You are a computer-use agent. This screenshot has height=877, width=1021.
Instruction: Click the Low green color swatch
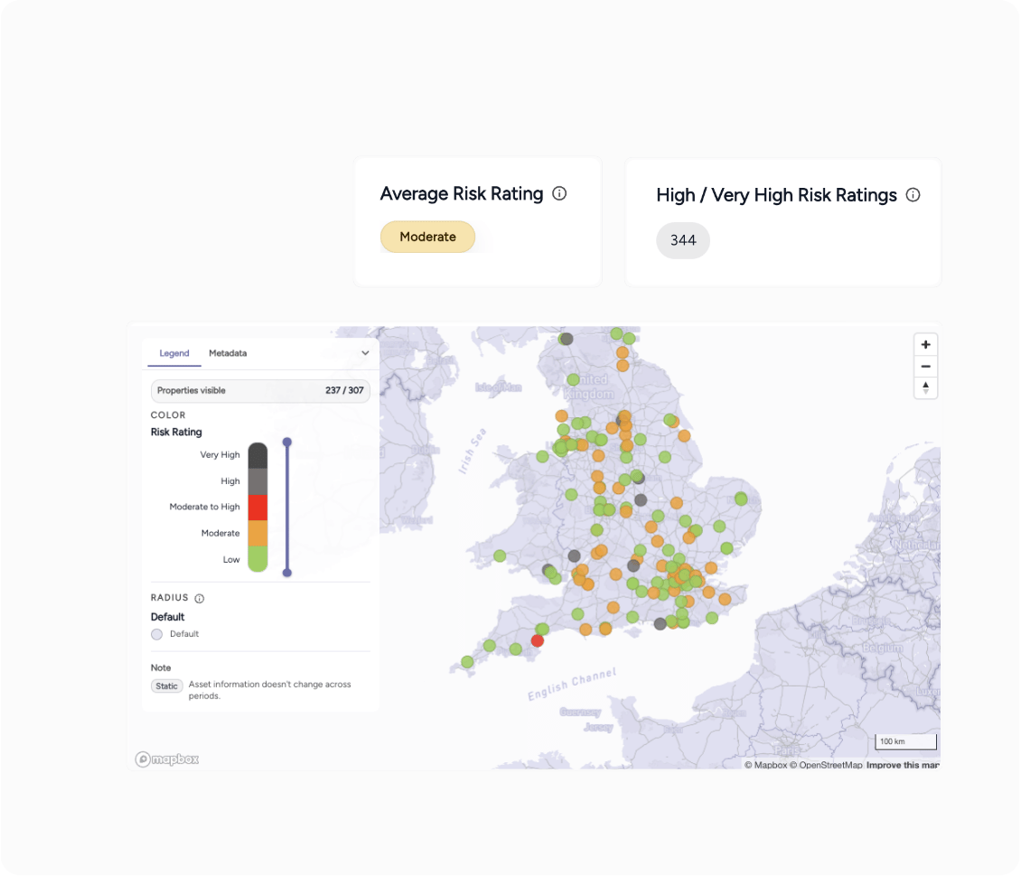click(258, 559)
